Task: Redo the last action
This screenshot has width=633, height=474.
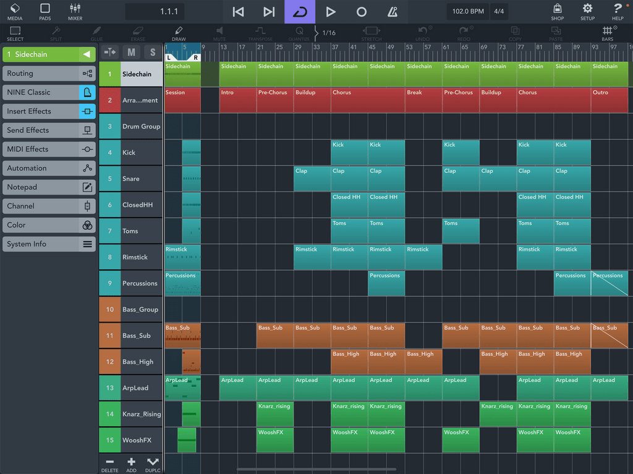Action: pos(464,33)
